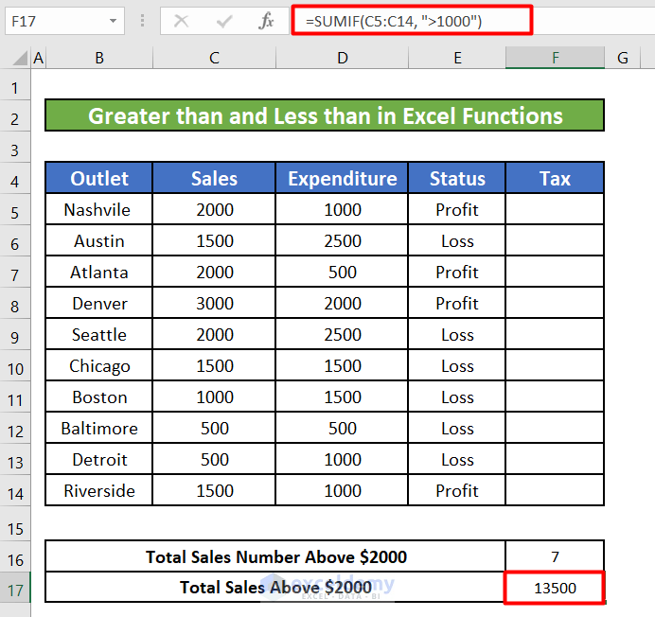Select the Seattle cell

coord(99,335)
